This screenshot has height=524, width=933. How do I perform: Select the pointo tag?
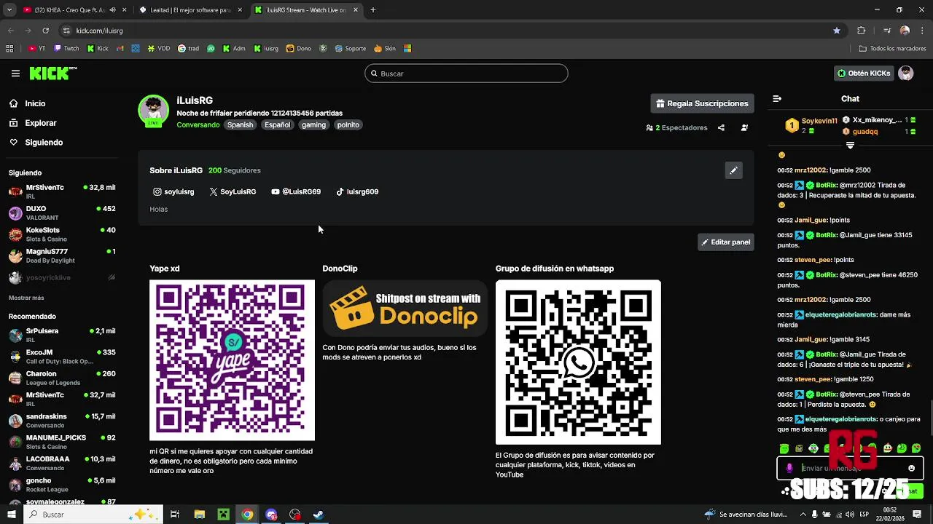pyautogui.click(x=348, y=125)
